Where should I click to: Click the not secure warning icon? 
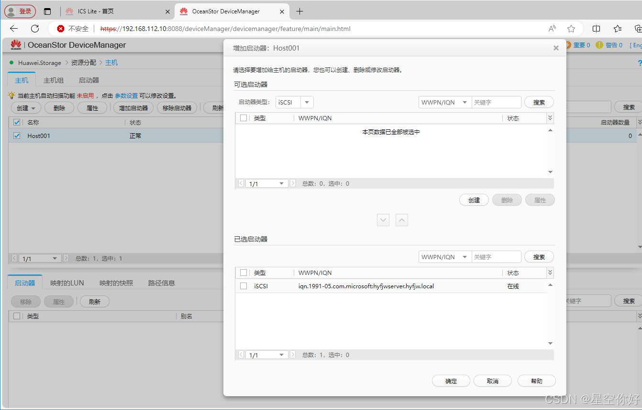coord(61,29)
